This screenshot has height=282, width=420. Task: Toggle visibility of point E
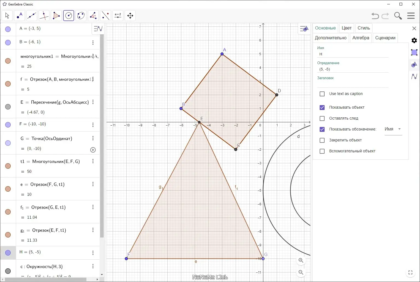click(8, 107)
